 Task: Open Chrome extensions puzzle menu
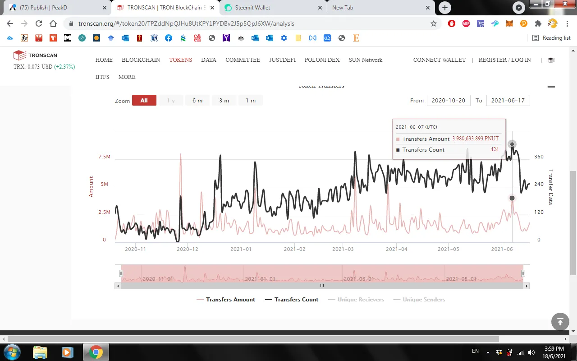tap(538, 23)
